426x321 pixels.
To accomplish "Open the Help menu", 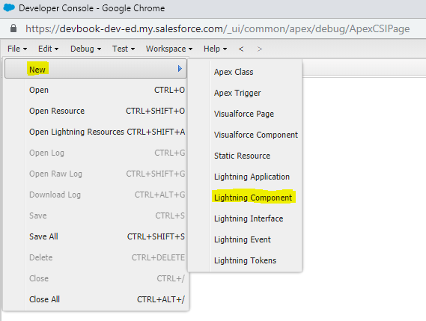I will 215,49.
